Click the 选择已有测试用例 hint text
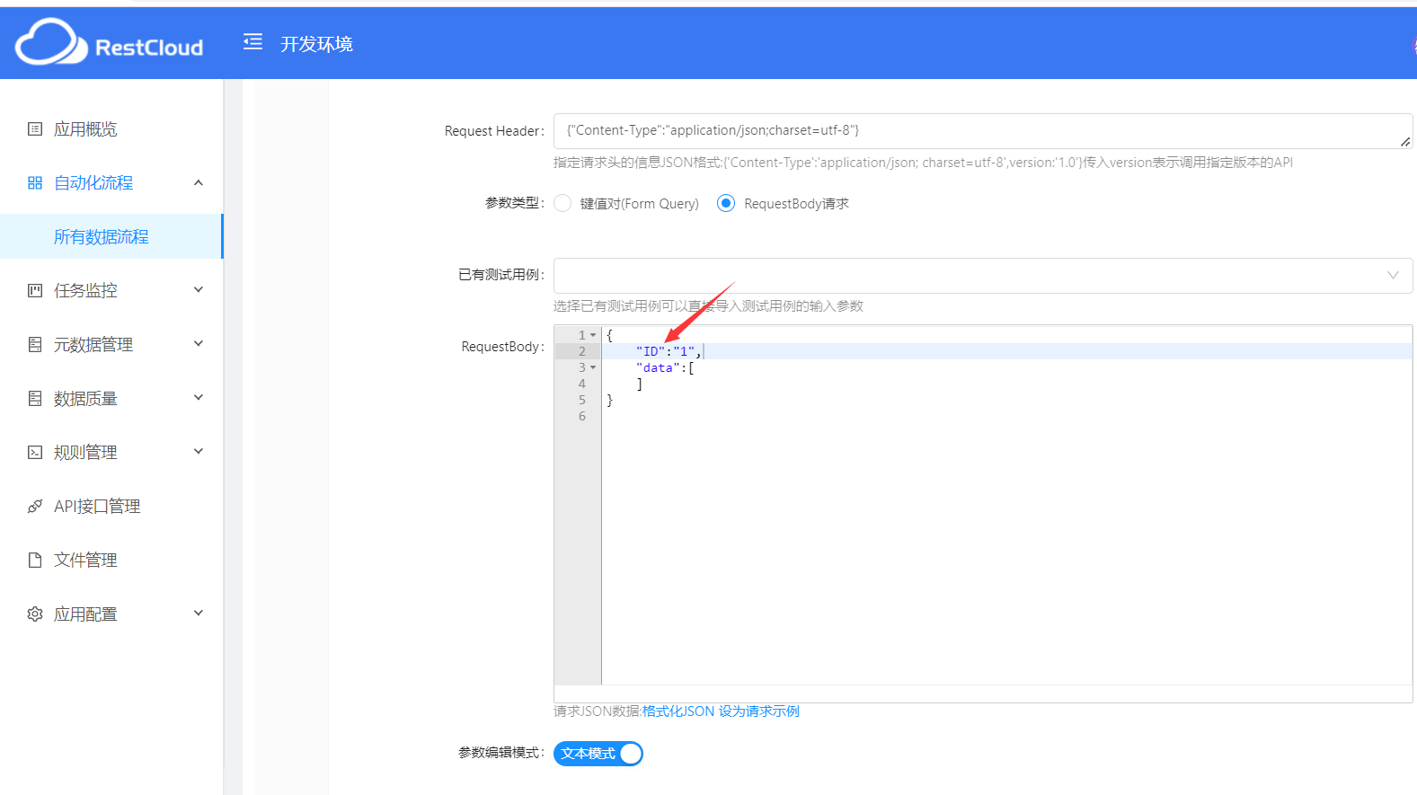This screenshot has height=795, width=1417. pyautogui.click(x=708, y=306)
